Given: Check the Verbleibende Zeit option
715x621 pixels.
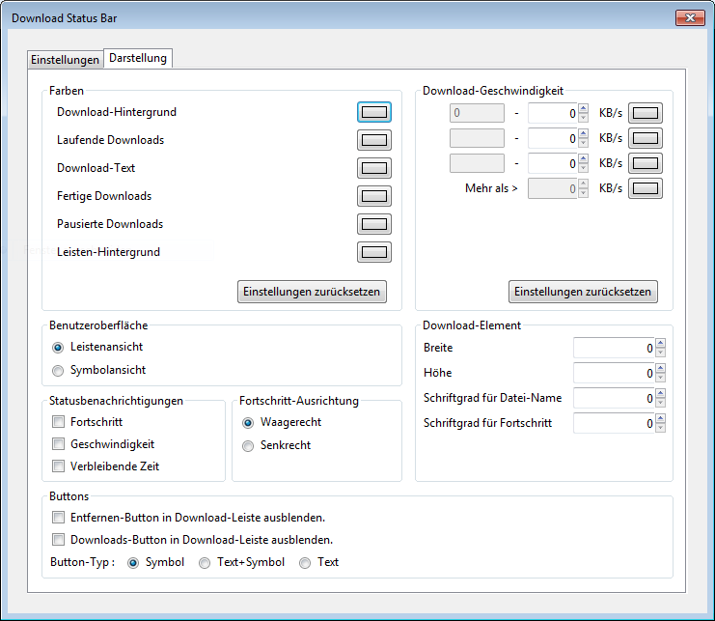Looking at the screenshot, I should pyautogui.click(x=59, y=466).
